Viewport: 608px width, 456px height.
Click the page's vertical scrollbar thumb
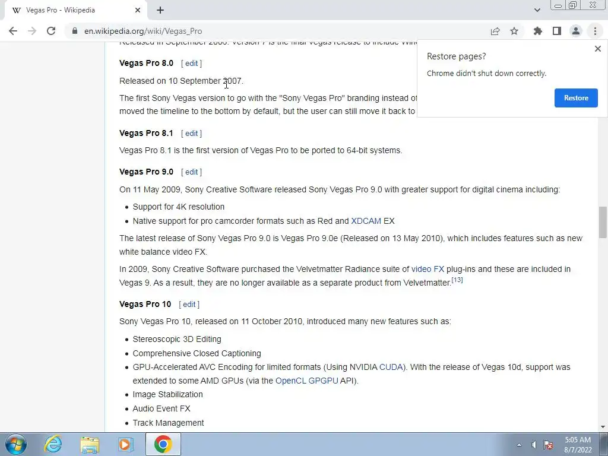pos(603,222)
